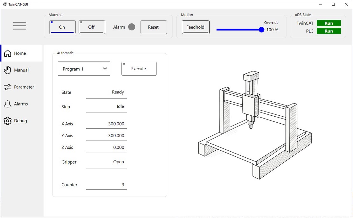Click the Home house icon

tap(7, 53)
